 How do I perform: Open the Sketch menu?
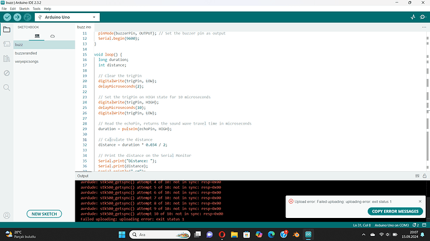click(x=24, y=9)
